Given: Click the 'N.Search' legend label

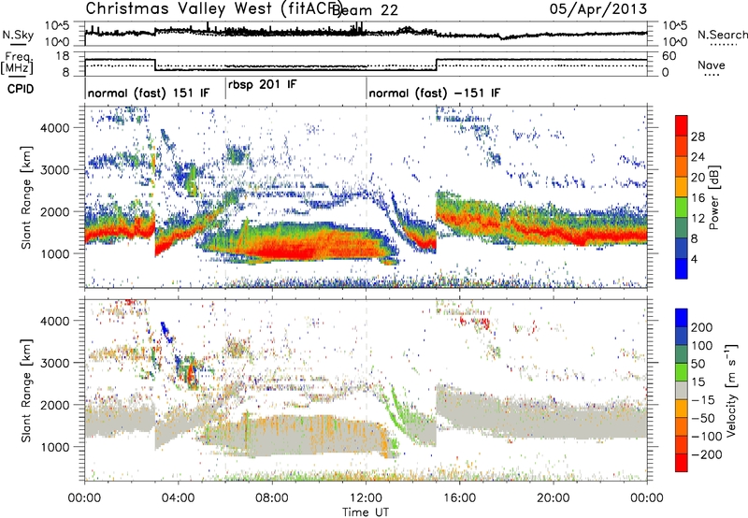Looking at the screenshot, I should point(722,35).
